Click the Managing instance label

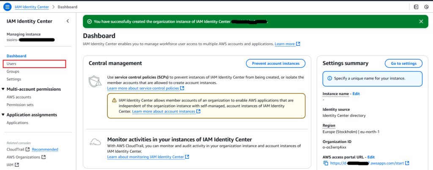pyautogui.click(x=24, y=35)
